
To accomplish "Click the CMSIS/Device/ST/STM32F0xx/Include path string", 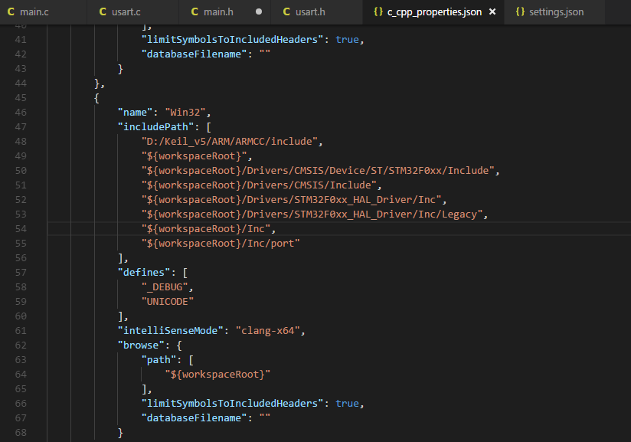I will (318, 170).
